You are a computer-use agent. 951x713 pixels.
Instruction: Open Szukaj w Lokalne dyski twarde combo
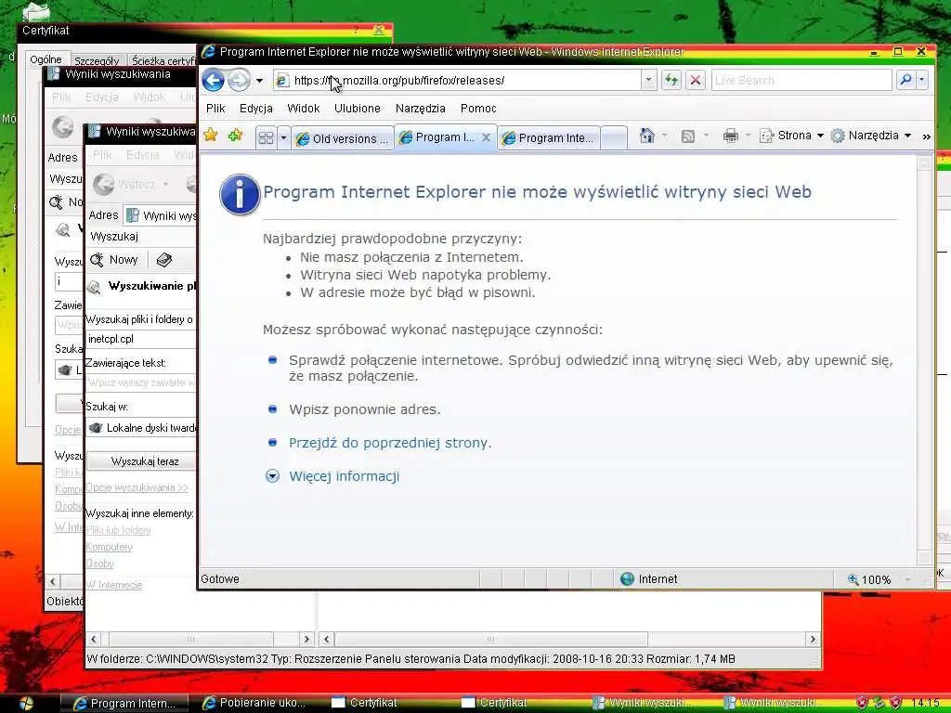[141, 427]
